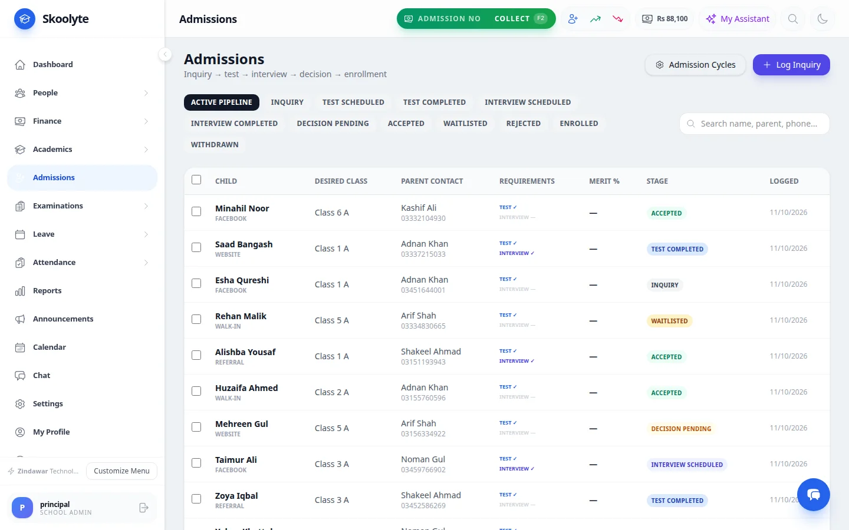Expand the Leave menu chevron

[146, 234]
